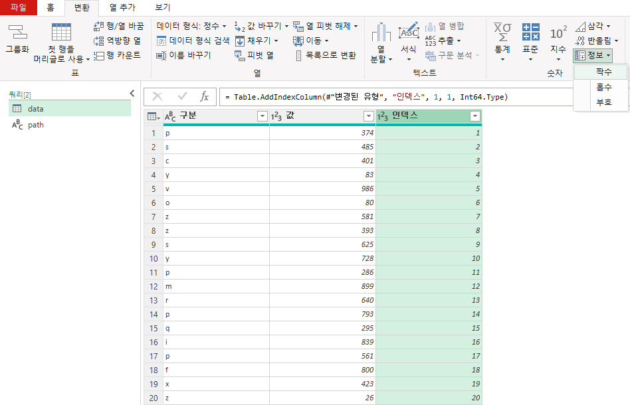Click the 채우기 fill icon
This screenshot has width=630, height=405.
(x=239, y=41)
